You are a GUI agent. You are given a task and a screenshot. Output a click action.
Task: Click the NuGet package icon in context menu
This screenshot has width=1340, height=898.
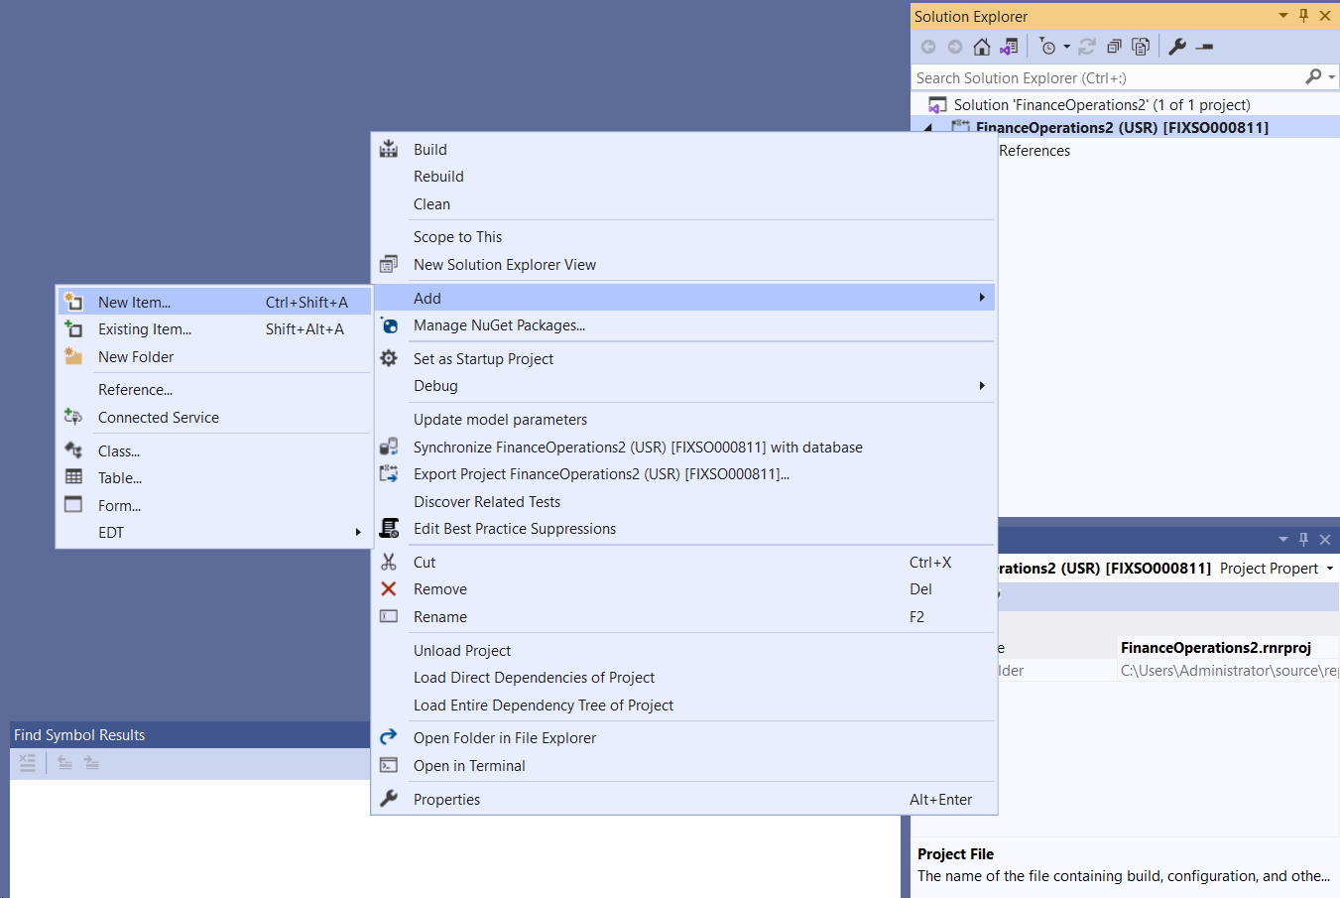point(389,325)
